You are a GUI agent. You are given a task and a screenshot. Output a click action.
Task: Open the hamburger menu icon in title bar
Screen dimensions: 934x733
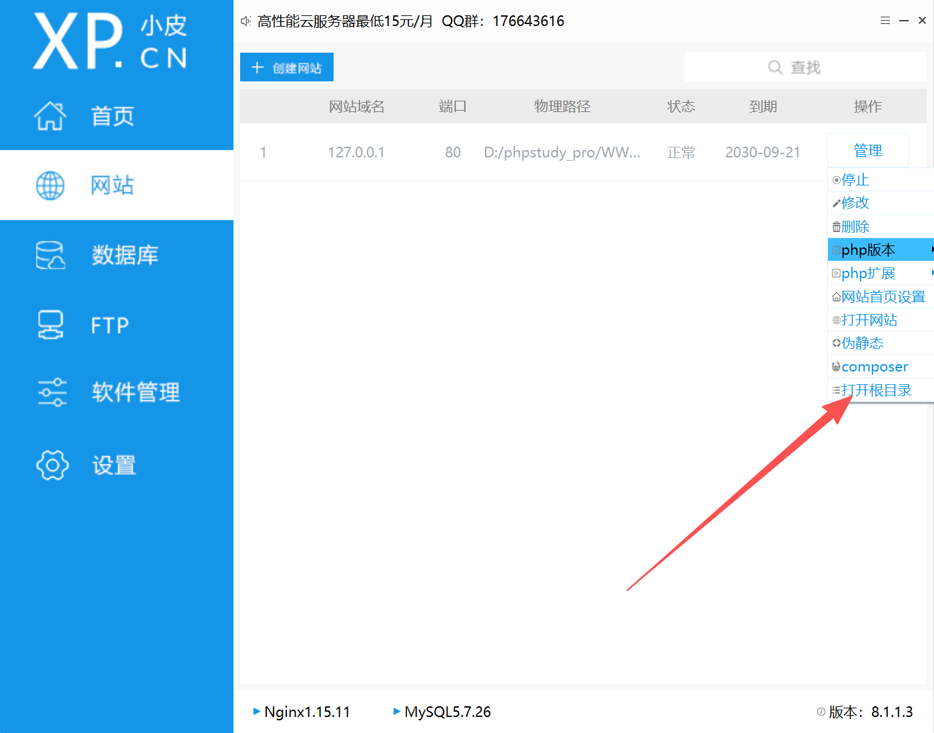pyautogui.click(x=885, y=21)
